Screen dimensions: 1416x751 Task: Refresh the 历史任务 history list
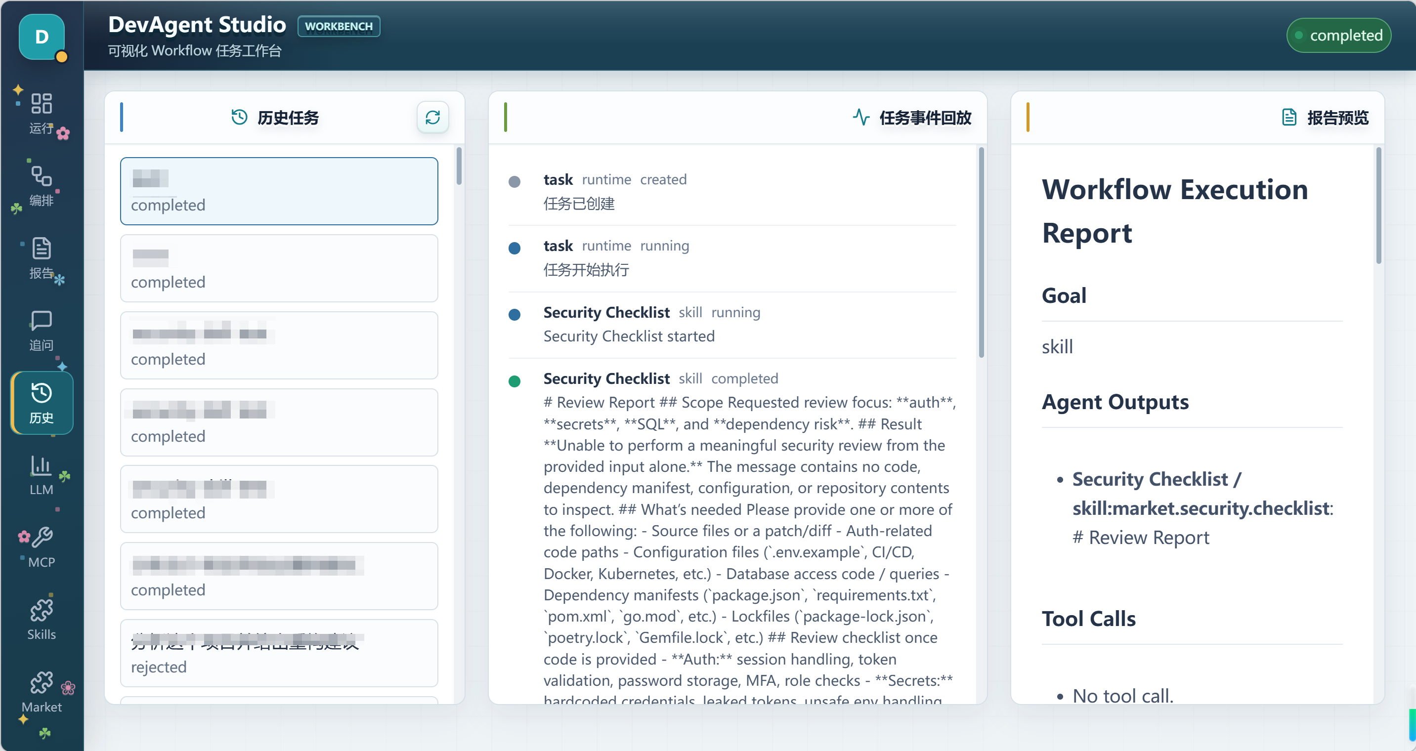(x=432, y=117)
